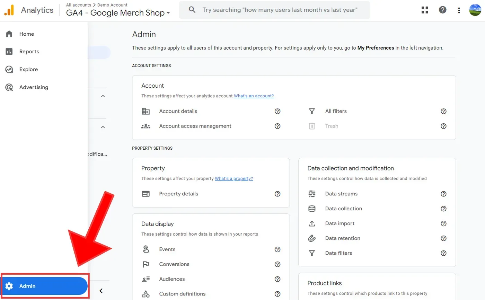Open Data streams settings
The height and width of the screenshot is (300, 485).
341,194
